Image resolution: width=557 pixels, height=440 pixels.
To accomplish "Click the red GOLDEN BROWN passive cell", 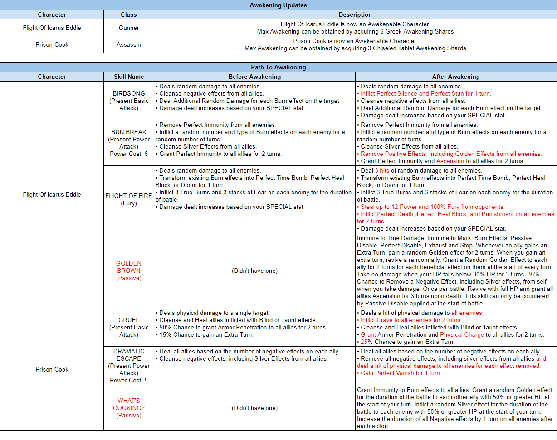I will (x=129, y=271).
